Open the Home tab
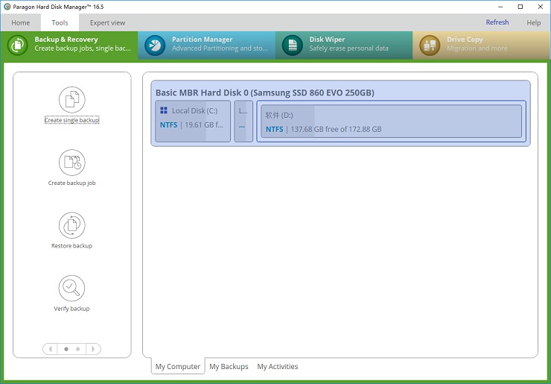The width and height of the screenshot is (551, 384). click(21, 23)
